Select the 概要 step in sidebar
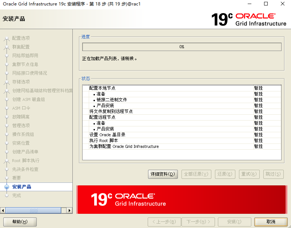This screenshot has height=228, width=291. click(x=17, y=178)
